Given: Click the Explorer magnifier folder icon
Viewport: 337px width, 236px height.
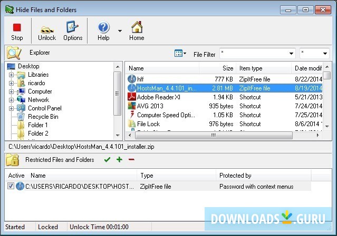Looking at the screenshot, I should pos(14,53).
